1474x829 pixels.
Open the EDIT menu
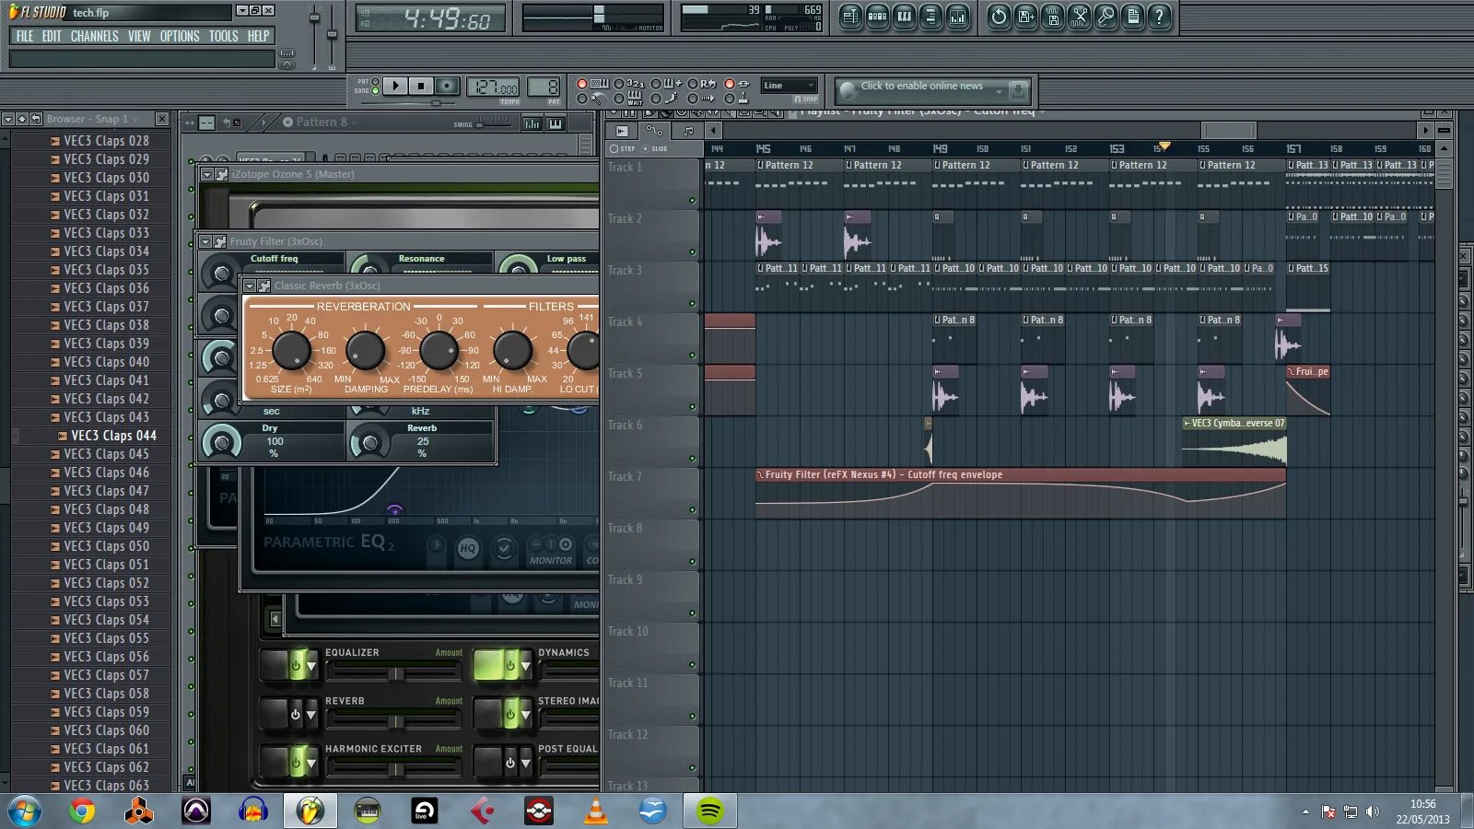click(x=52, y=36)
